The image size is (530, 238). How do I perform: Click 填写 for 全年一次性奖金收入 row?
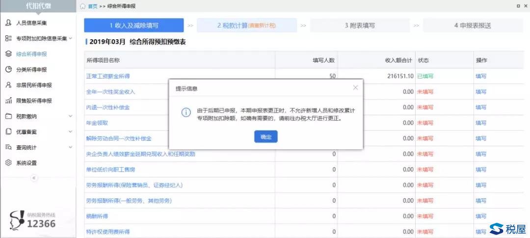(480, 92)
